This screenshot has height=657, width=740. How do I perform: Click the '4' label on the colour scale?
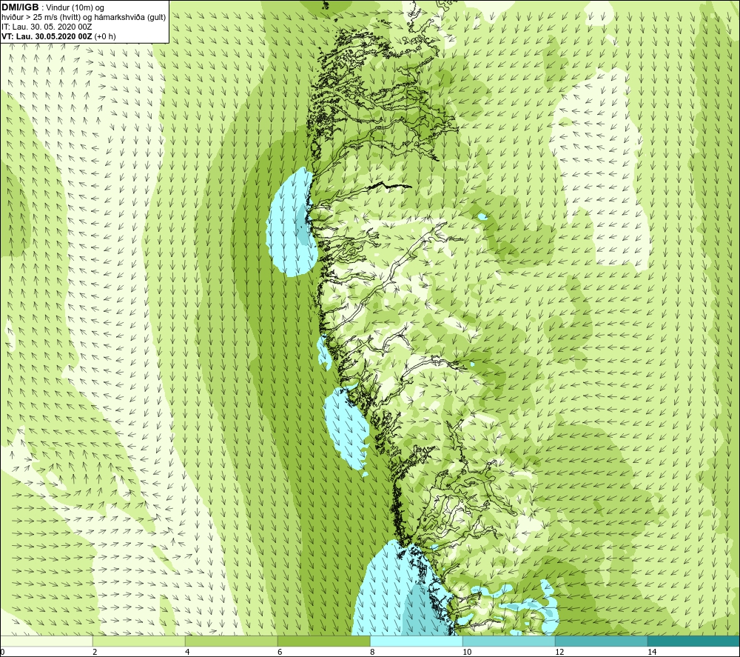[187, 652]
